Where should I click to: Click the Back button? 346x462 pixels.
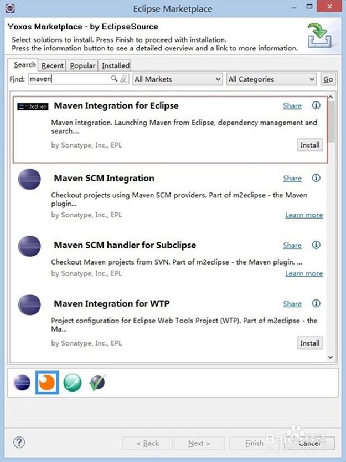point(147,443)
